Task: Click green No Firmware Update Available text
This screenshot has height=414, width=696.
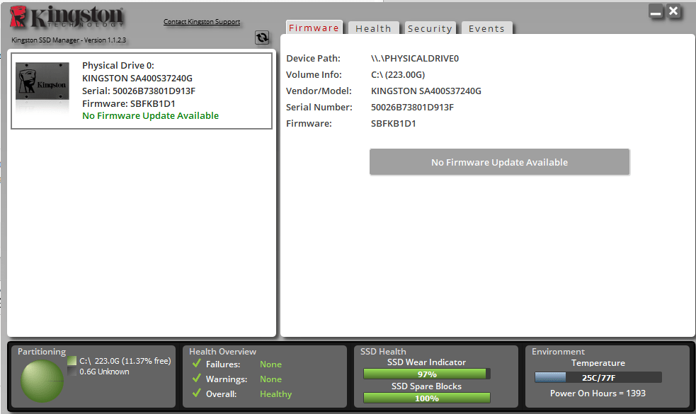Action: (151, 115)
